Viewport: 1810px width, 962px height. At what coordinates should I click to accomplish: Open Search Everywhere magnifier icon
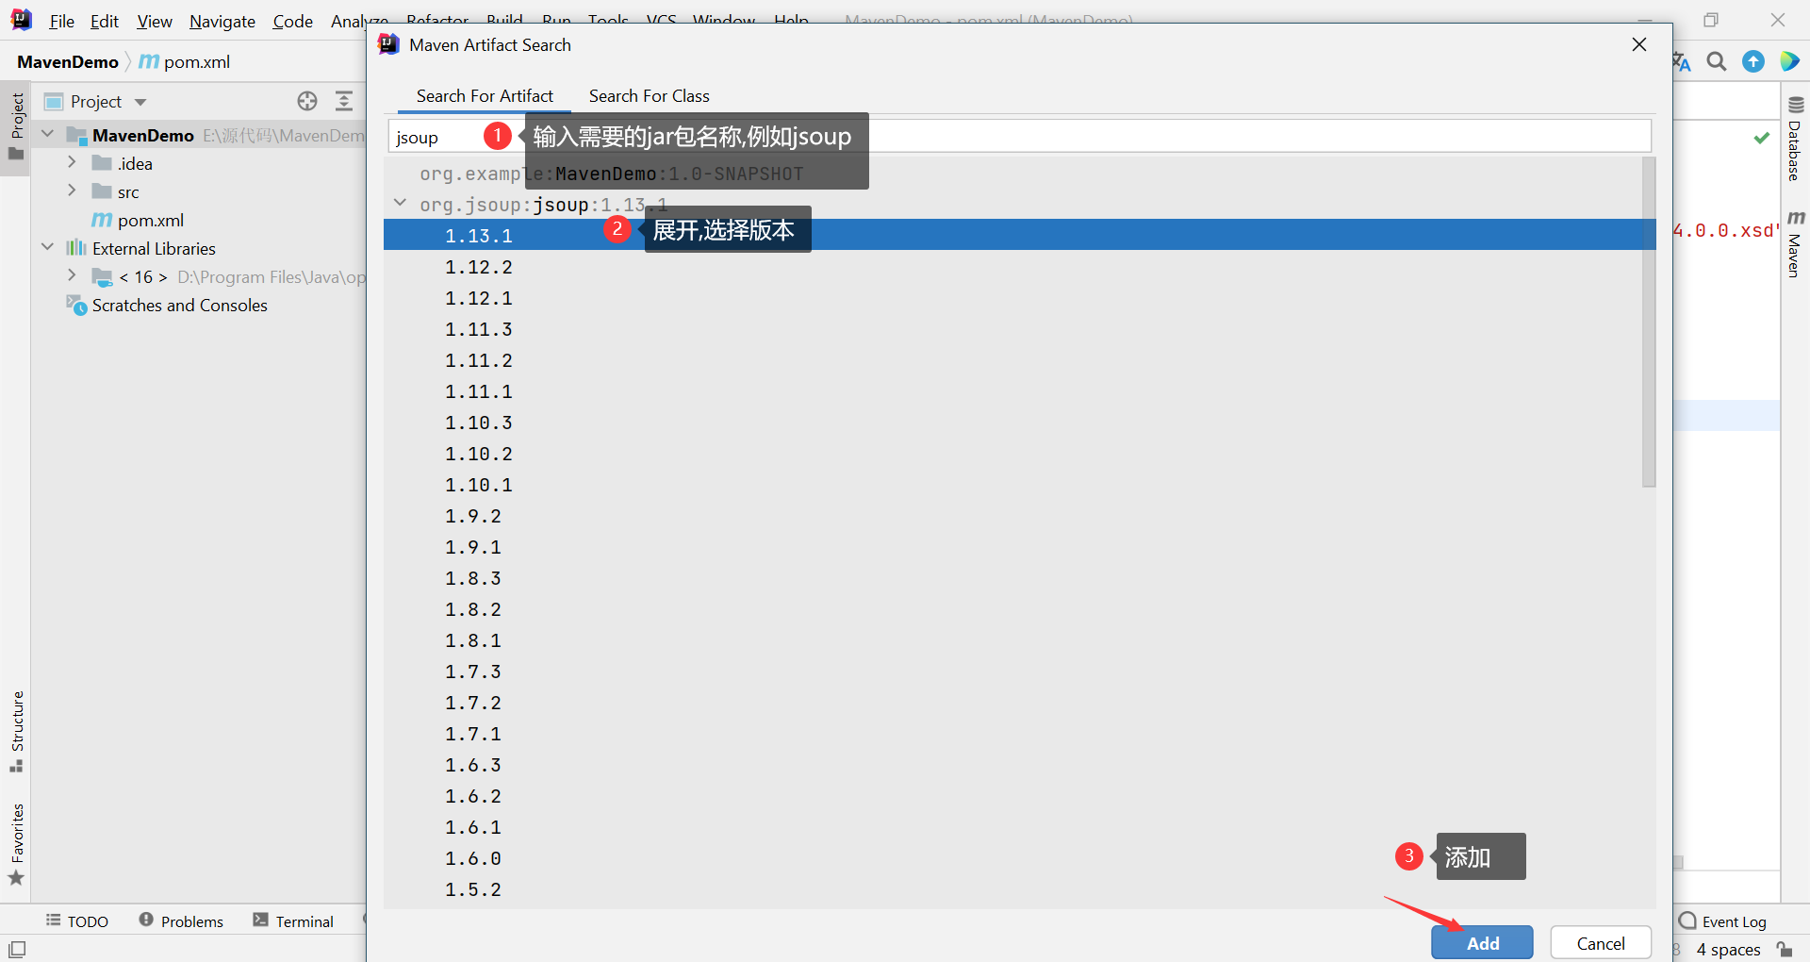point(1717,62)
